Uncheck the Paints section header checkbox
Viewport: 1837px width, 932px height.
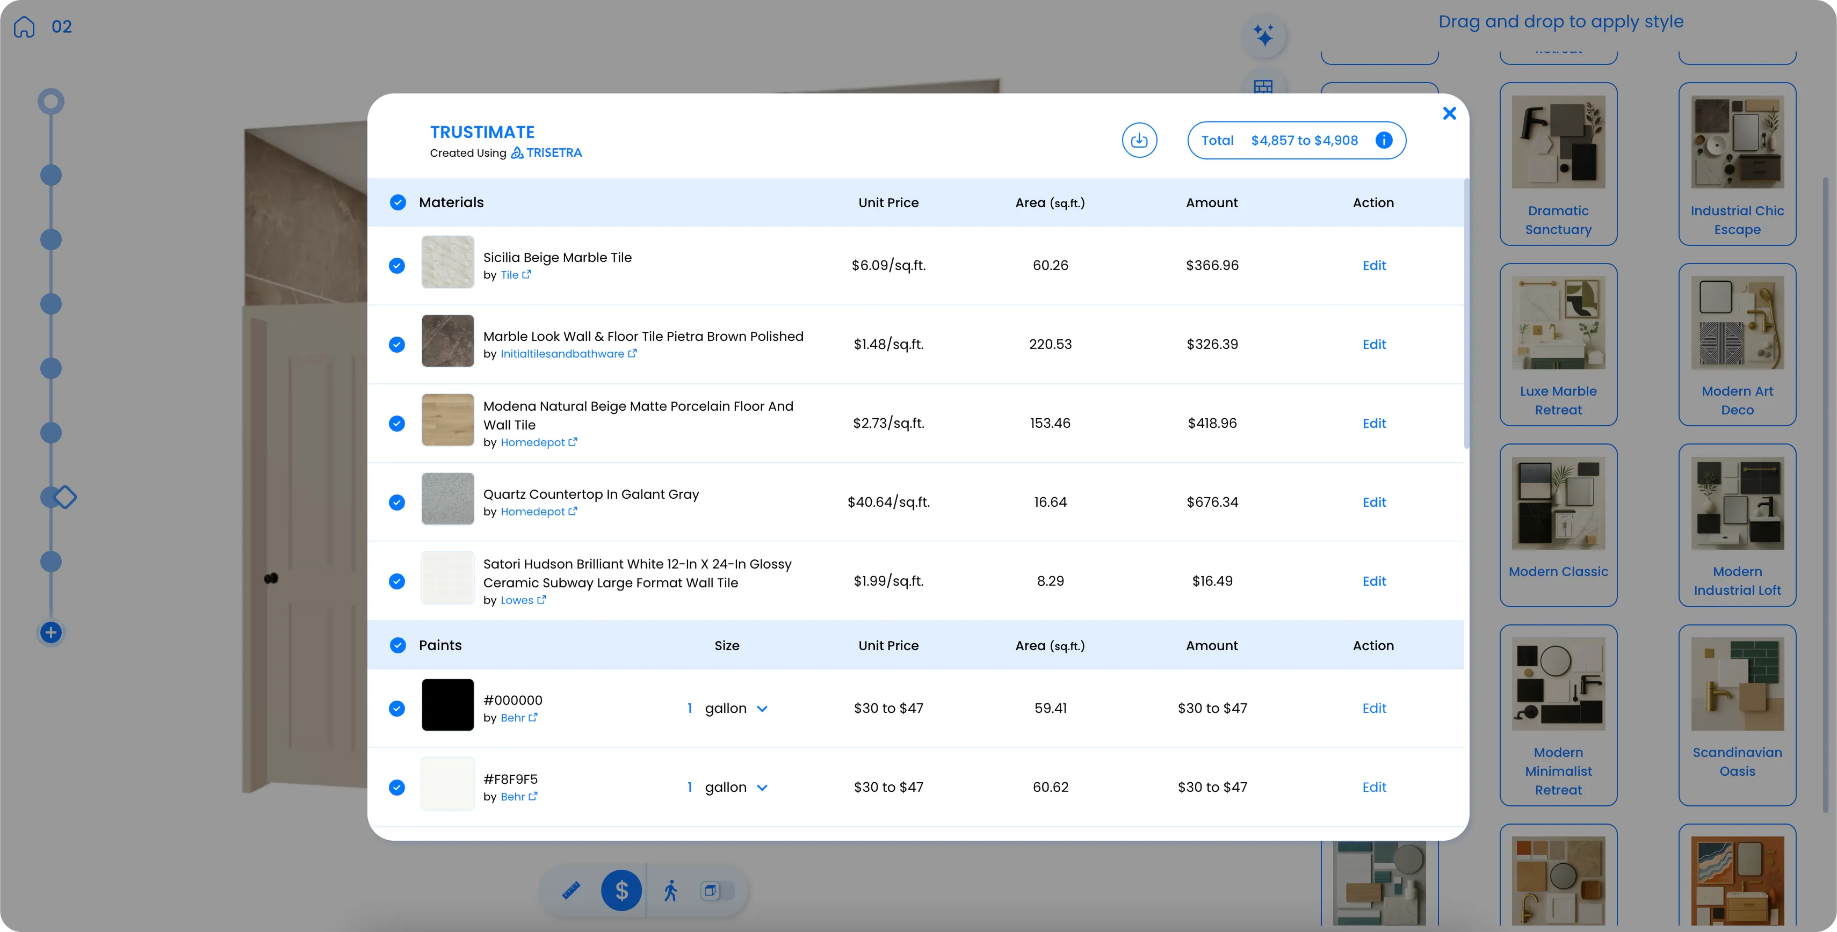tap(397, 645)
